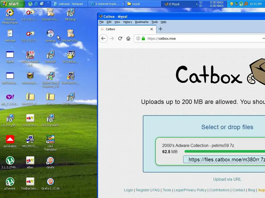Close the Catbox tab
Image resolution: width=265 pixels, height=198 pixels.
(x=152, y=29)
